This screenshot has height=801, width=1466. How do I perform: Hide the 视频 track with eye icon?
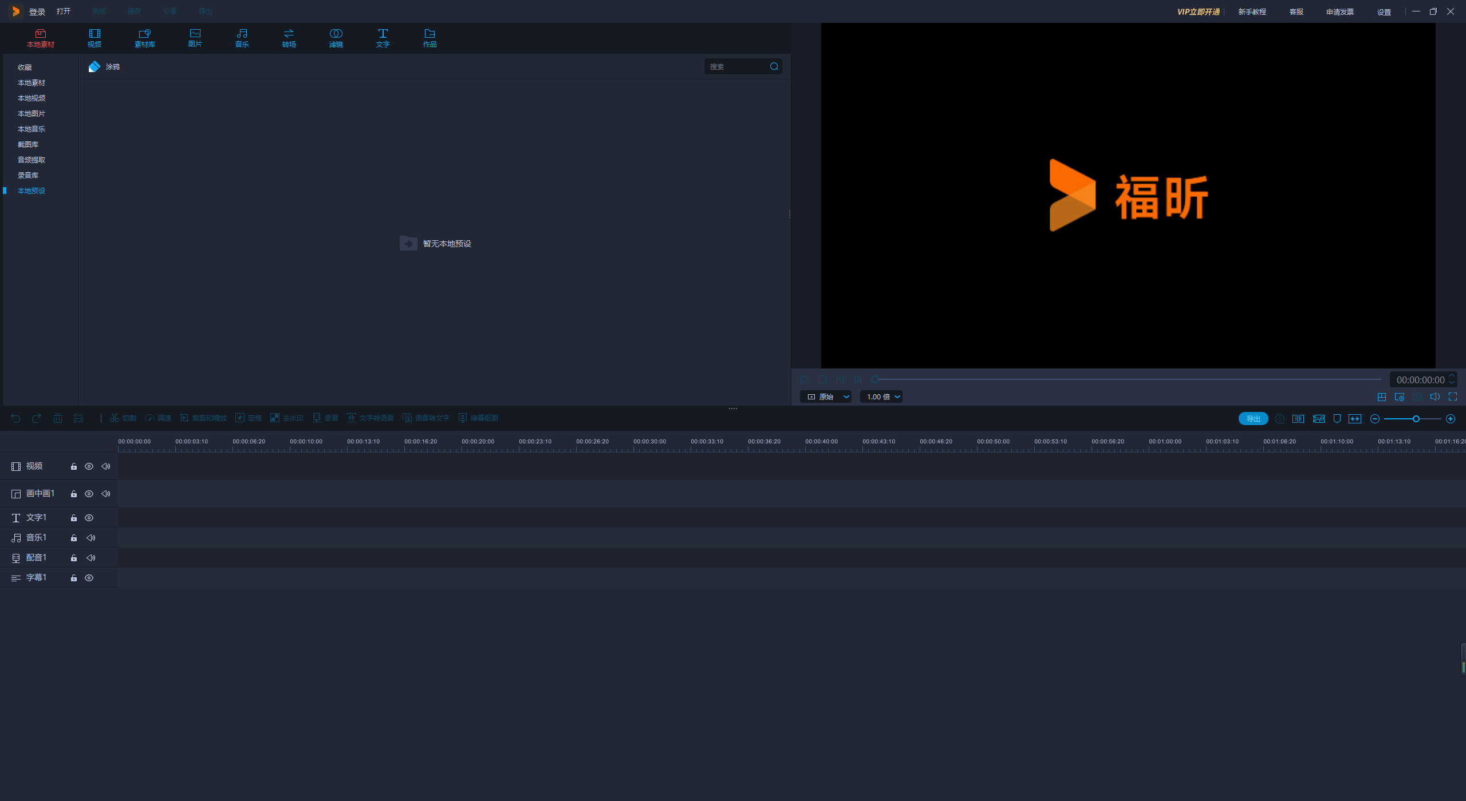pyautogui.click(x=89, y=467)
